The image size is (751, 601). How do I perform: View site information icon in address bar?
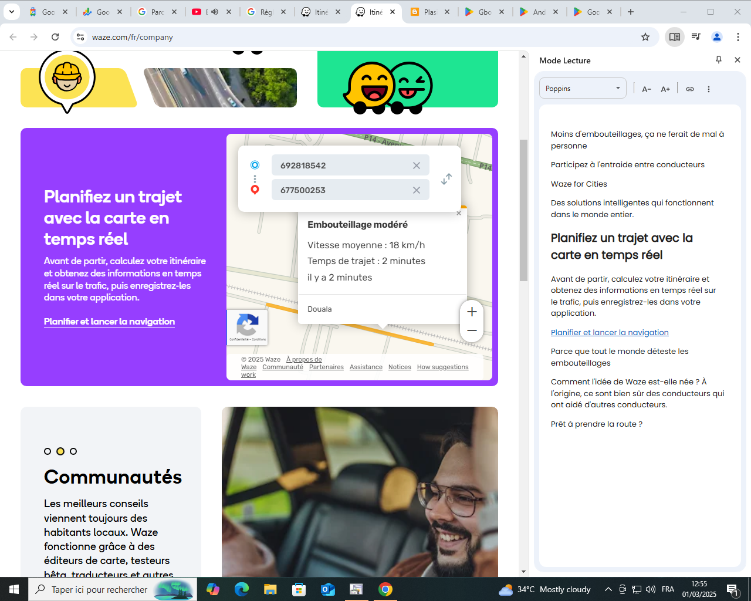coord(80,37)
